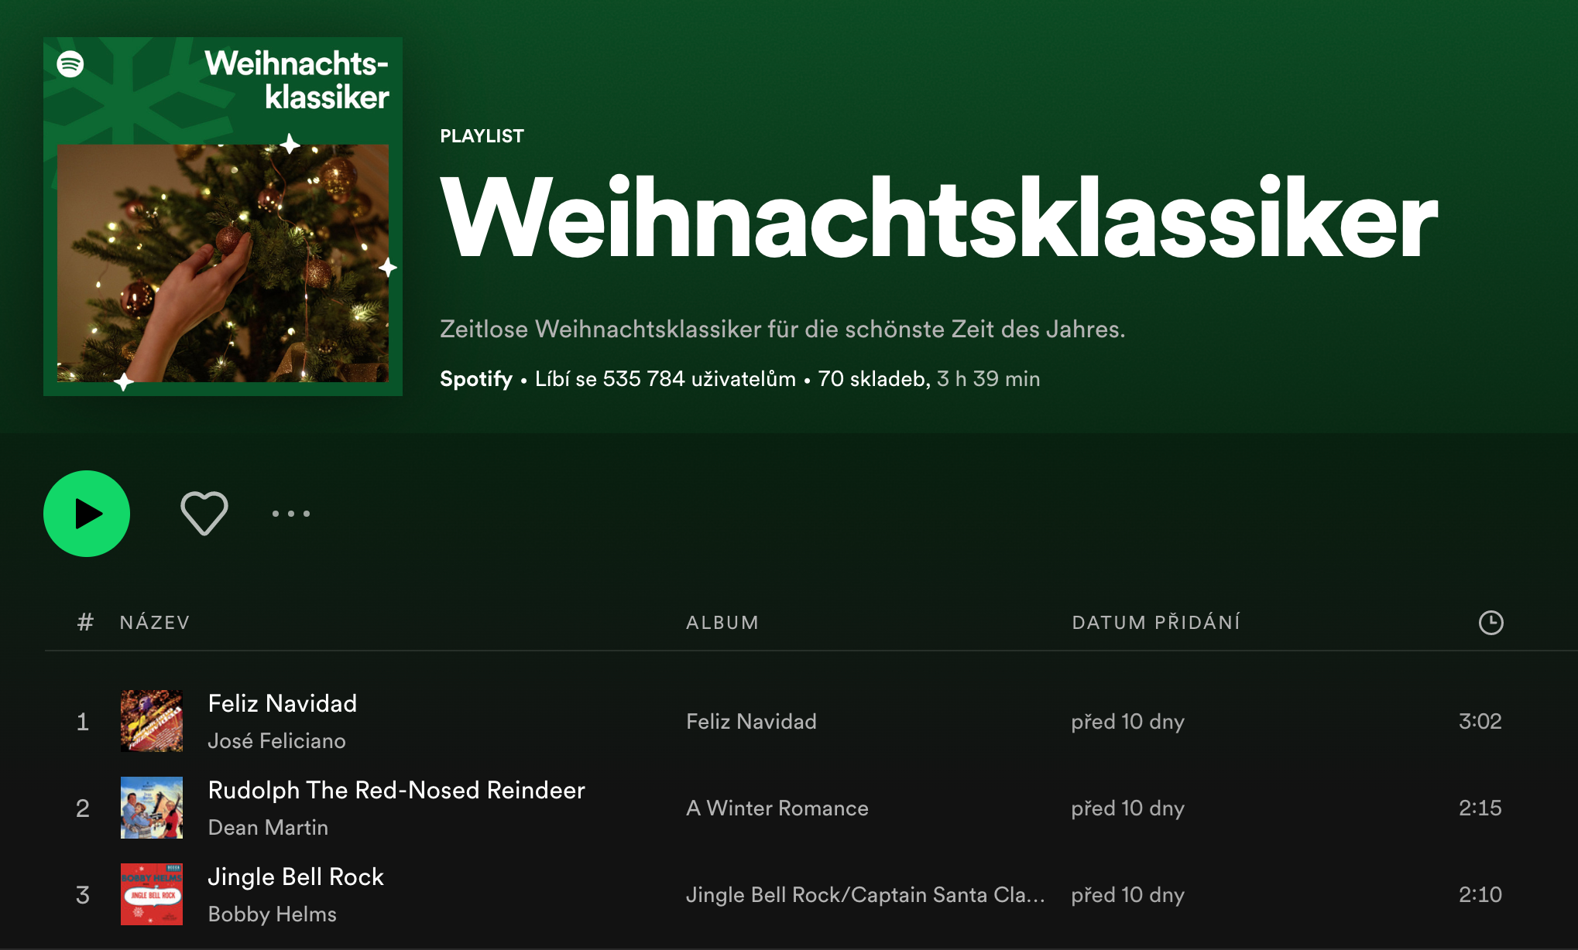Sort by the Album column header

click(x=722, y=623)
